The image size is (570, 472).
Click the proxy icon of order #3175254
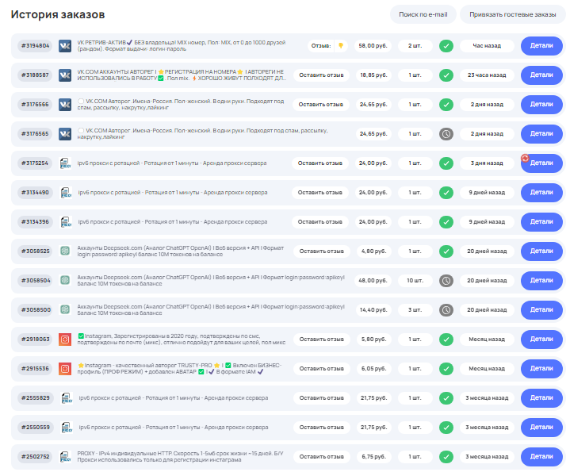click(65, 163)
